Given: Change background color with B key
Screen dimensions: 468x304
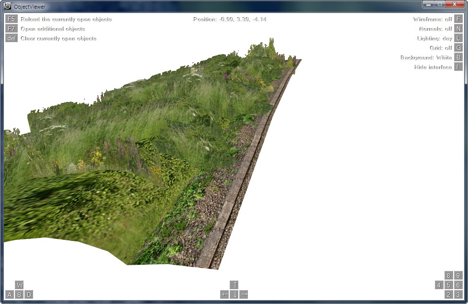Looking at the screenshot, I should (458, 57).
